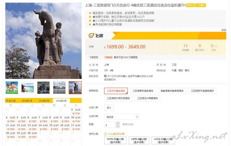The height and width of the screenshot is (146, 231).
Task: Click the Fliggy pig logo icon
Action: tap(91, 35)
